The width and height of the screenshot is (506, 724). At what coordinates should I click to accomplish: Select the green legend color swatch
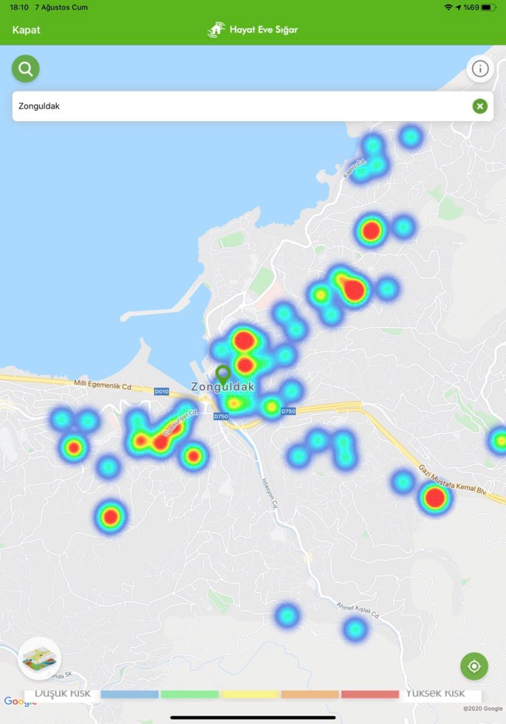tap(189, 694)
